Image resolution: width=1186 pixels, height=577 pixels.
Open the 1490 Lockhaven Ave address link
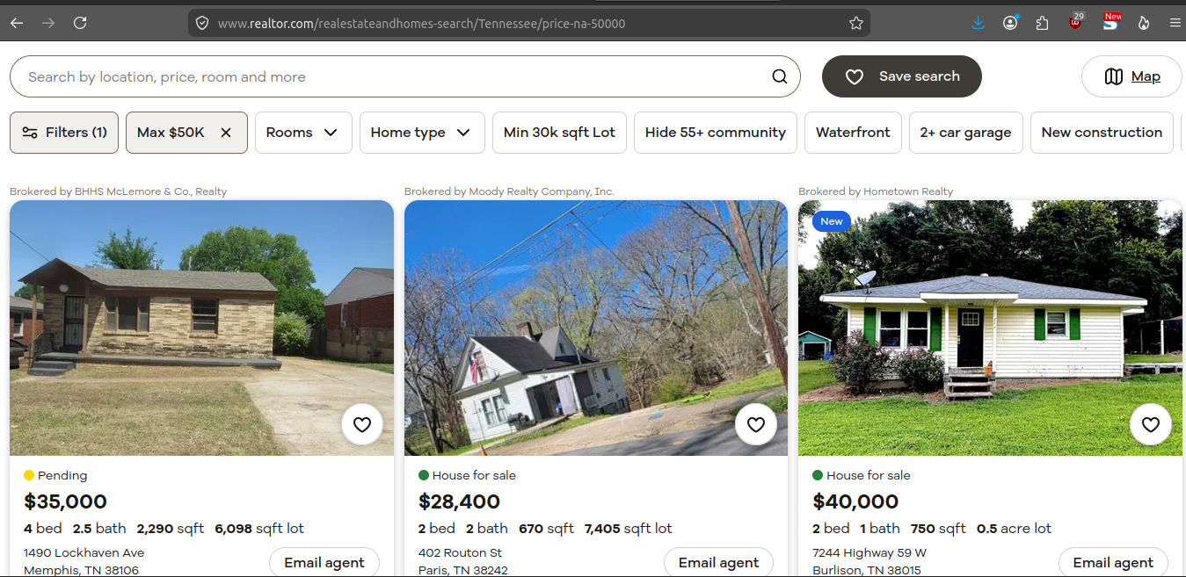(84, 561)
